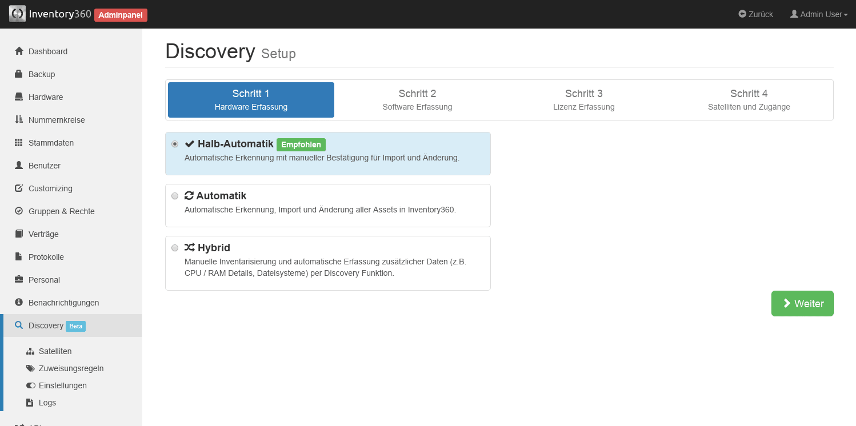The height and width of the screenshot is (426, 856).
Task: Click the Benachrichtigungen info icon
Action: (x=19, y=303)
